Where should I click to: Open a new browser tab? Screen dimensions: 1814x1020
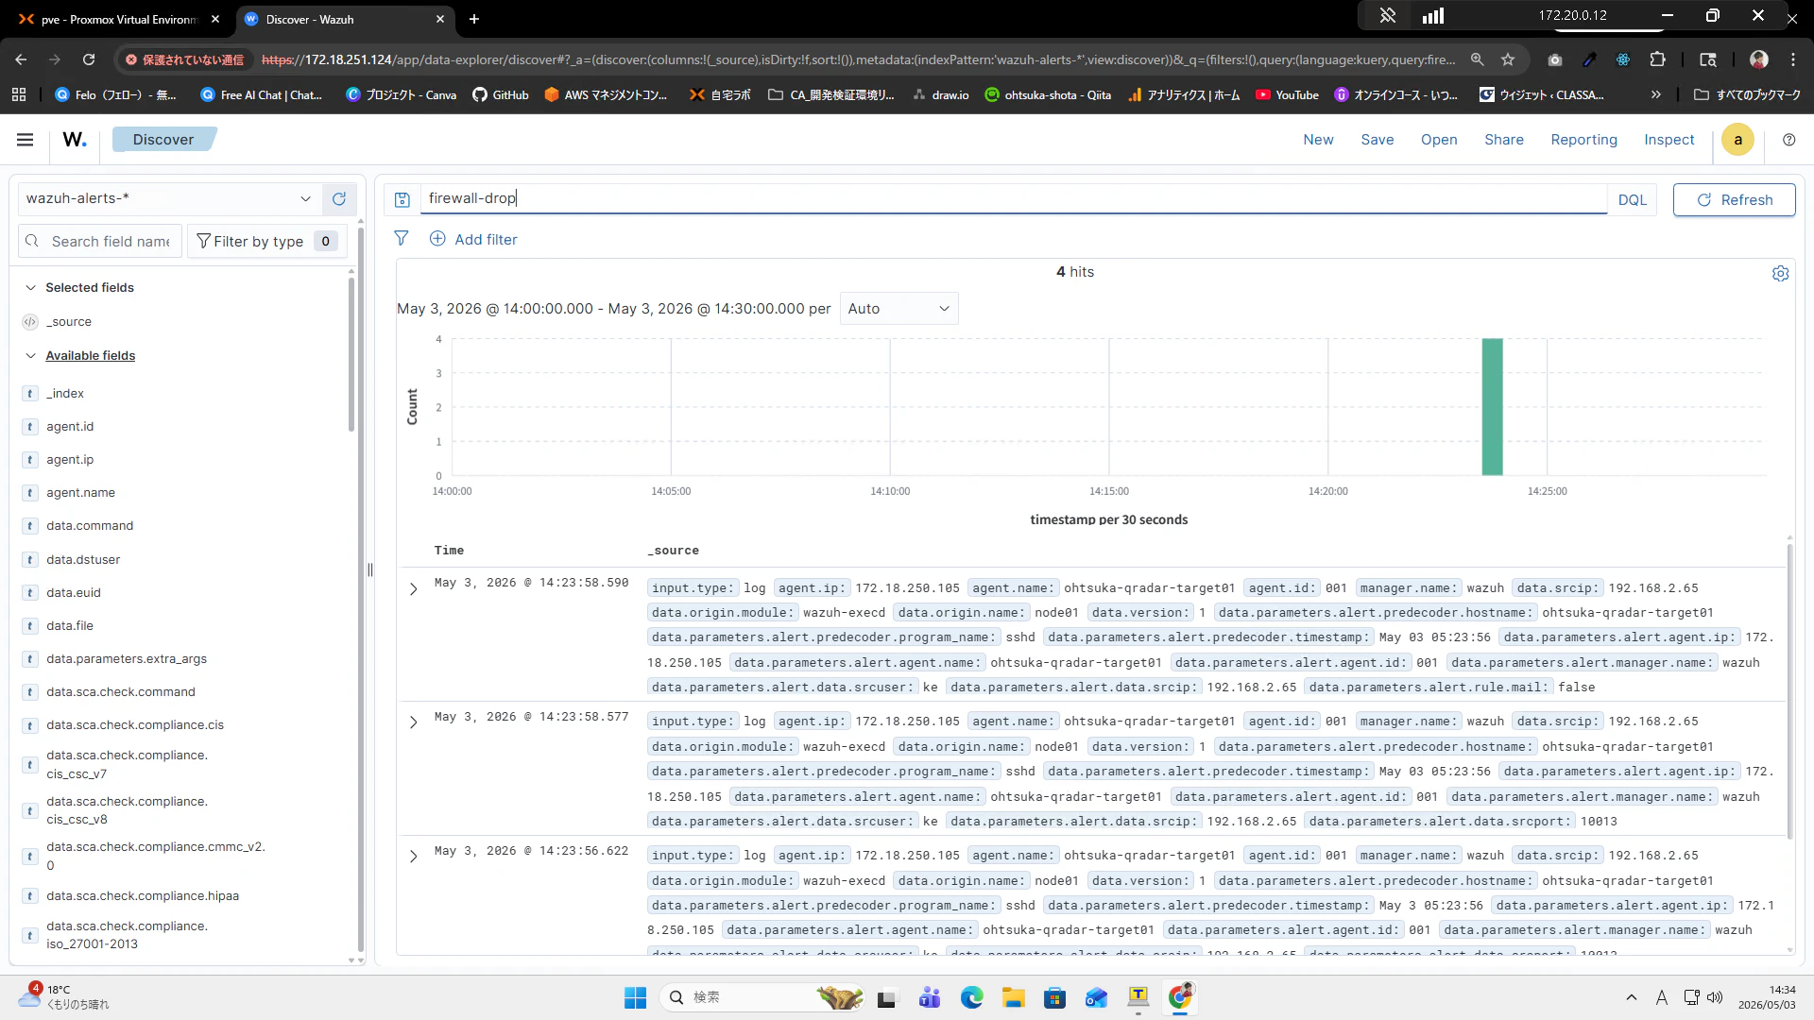(x=474, y=19)
